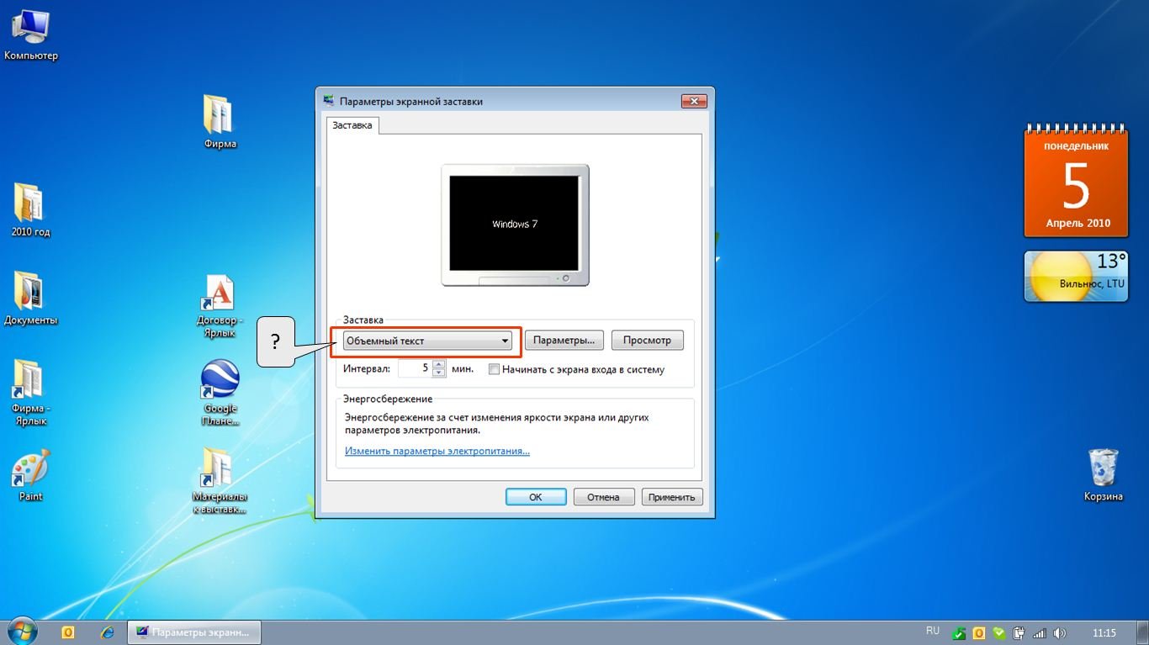Open the Компьютер desktop icon
This screenshot has width=1149, height=645.
(30, 30)
